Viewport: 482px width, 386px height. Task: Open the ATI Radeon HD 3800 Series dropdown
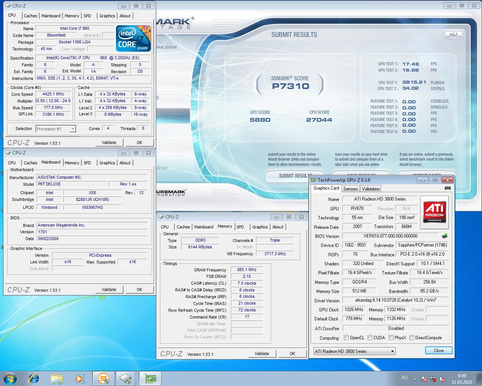[x=354, y=351]
